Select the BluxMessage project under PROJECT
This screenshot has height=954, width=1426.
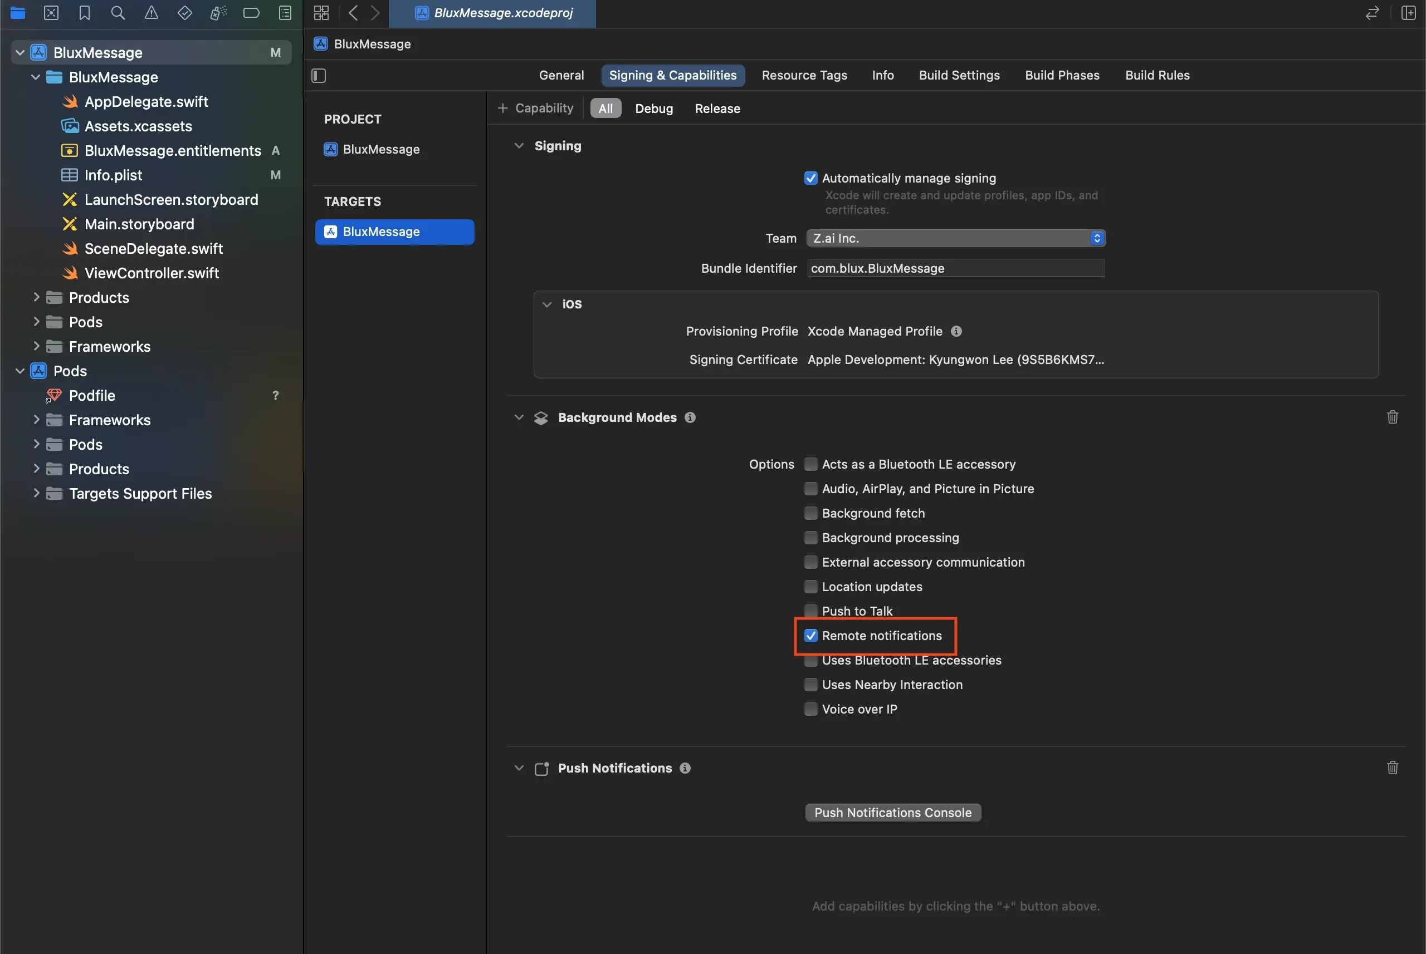pos(381,149)
